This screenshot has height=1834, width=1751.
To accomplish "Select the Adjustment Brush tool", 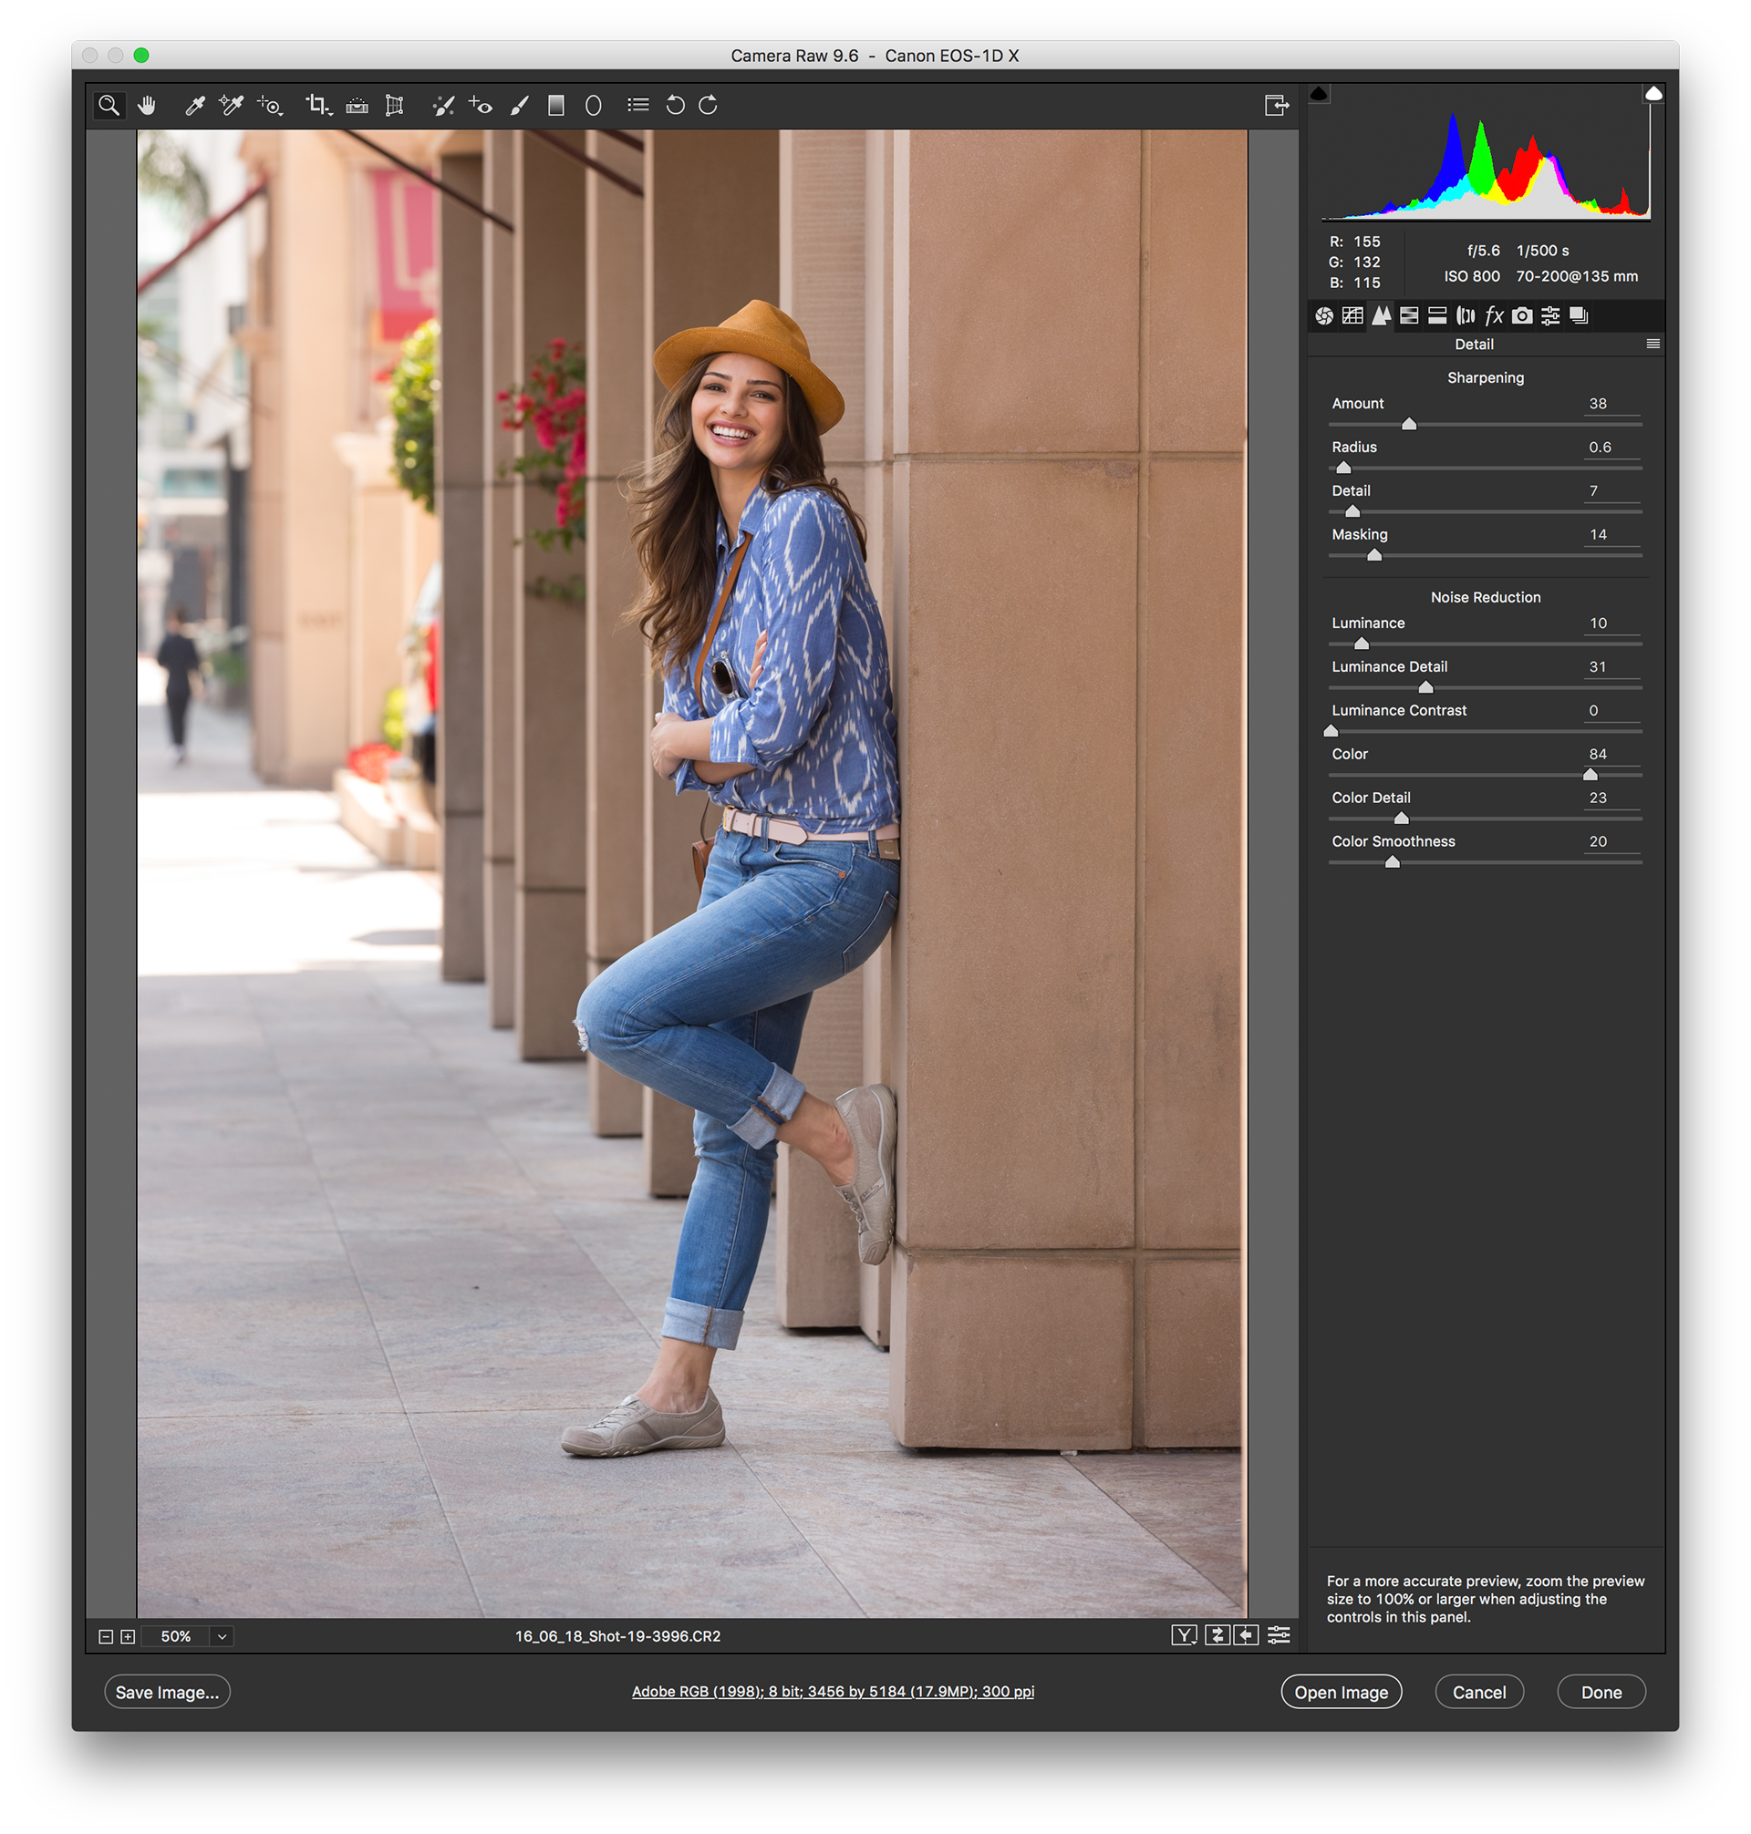I will (x=519, y=106).
